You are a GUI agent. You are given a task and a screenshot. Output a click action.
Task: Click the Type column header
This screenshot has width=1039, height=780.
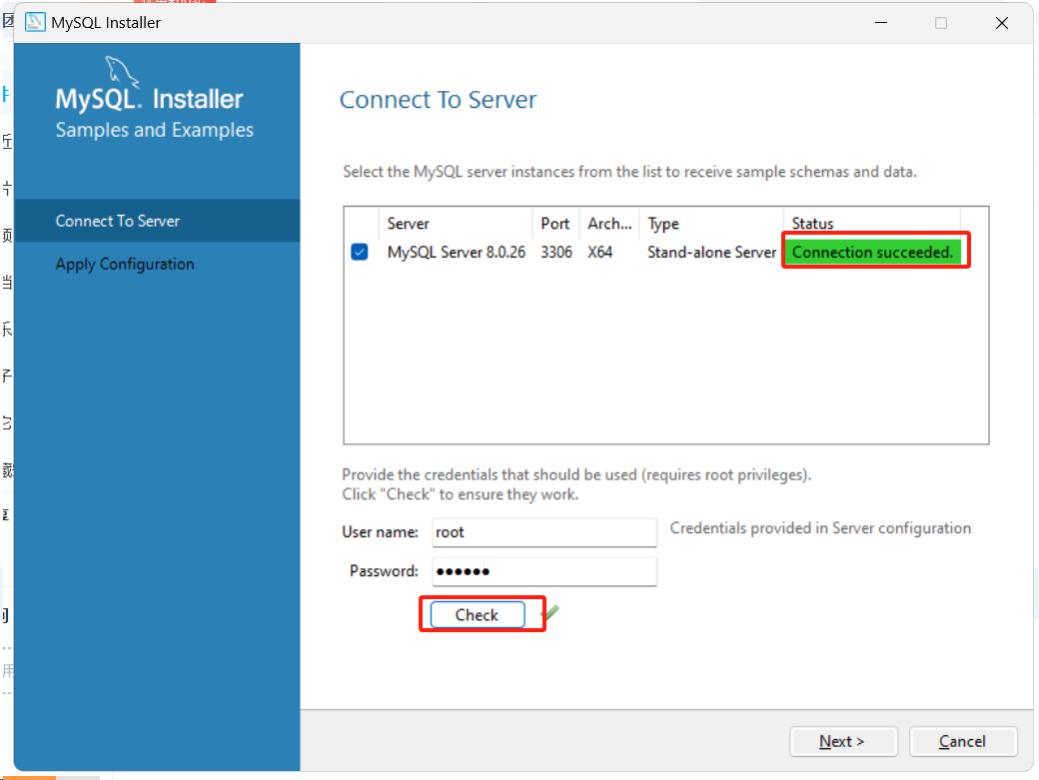711,224
